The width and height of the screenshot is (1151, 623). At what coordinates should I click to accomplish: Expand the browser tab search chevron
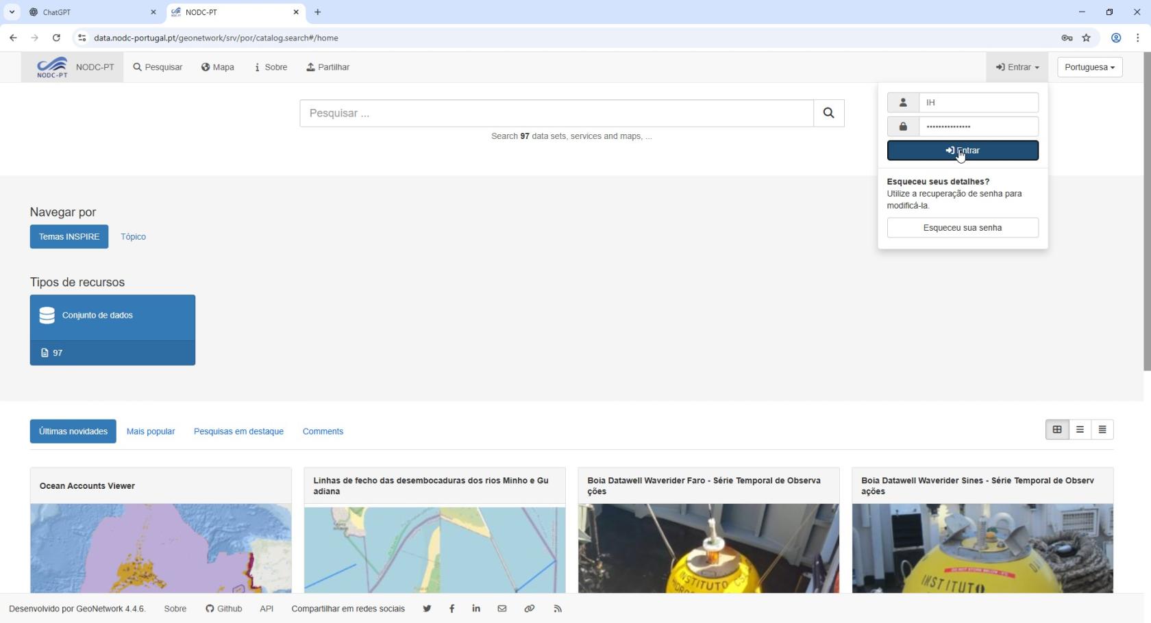pos(12,12)
